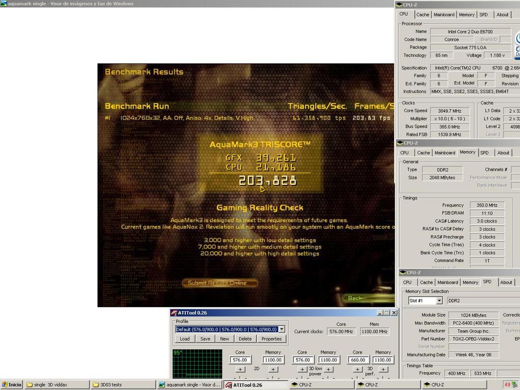
Task: Select About tab in top CPU-Z window
Action: click(x=502, y=15)
